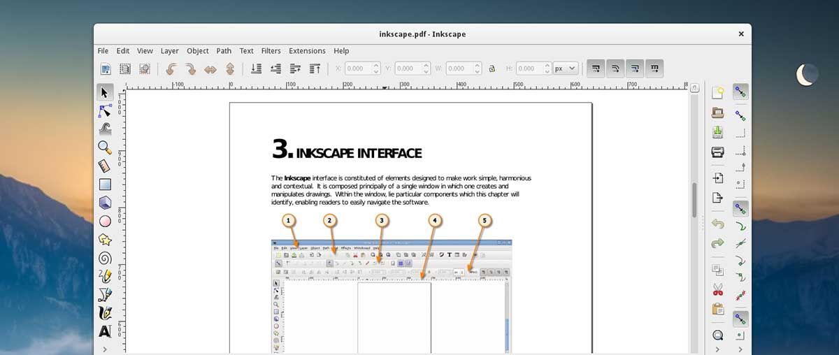Print the document
Image resolution: width=839 pixels, height=355 pixels.
pos(717,152)
